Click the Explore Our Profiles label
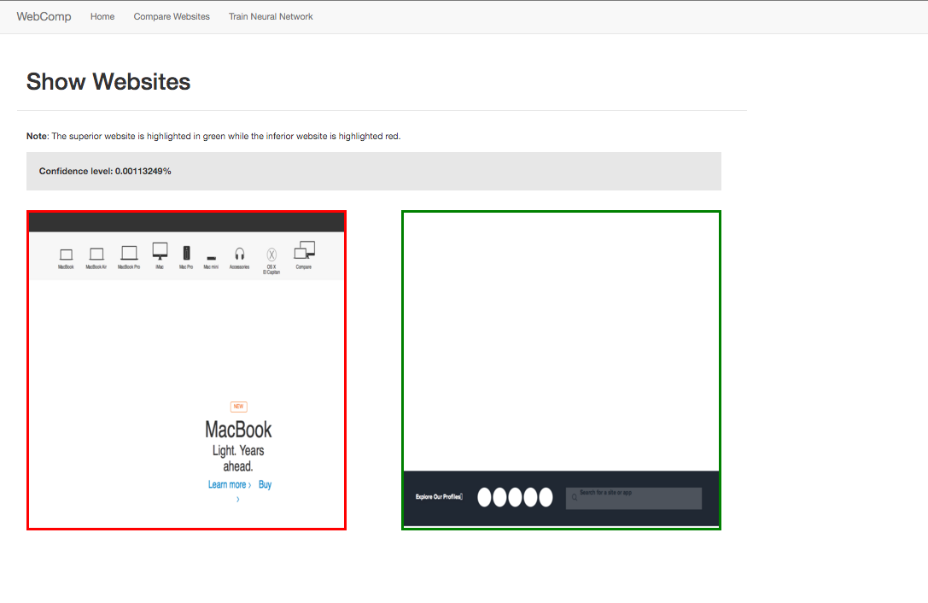This screenshot has height=603, width=928. (x=439, y=496)
